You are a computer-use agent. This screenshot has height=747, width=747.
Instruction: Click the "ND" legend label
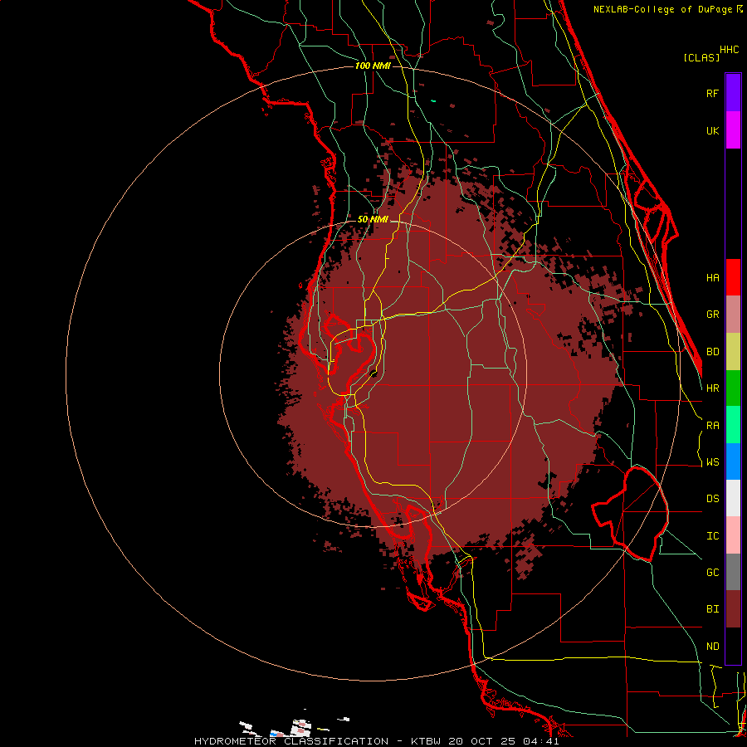tap(712, 647)
